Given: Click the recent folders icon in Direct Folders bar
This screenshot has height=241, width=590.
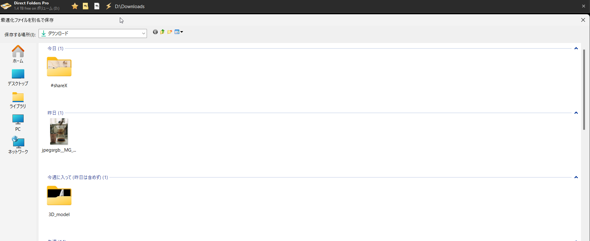Looking at the screenshot, I should [86, 6].
